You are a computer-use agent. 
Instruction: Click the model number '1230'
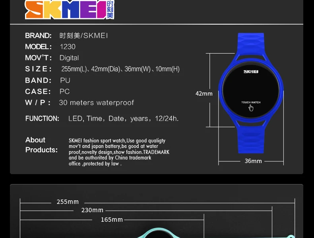pos(68,47)
